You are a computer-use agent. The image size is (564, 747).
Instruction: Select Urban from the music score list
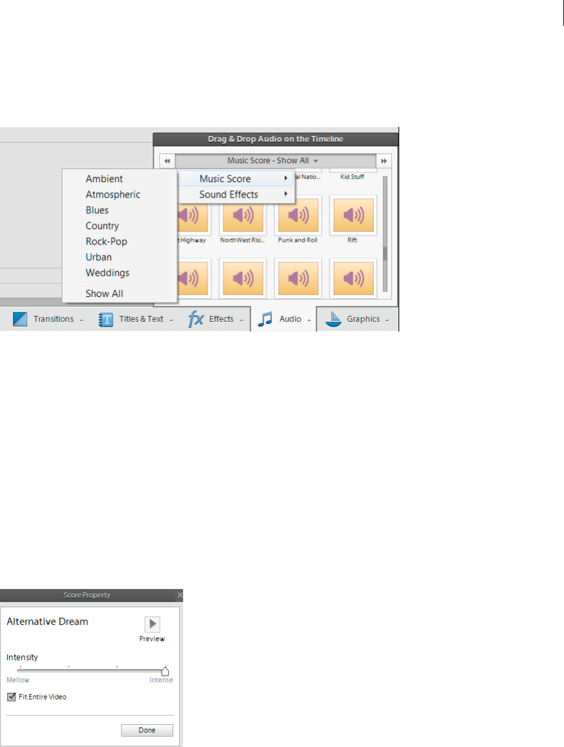point(99,257)
